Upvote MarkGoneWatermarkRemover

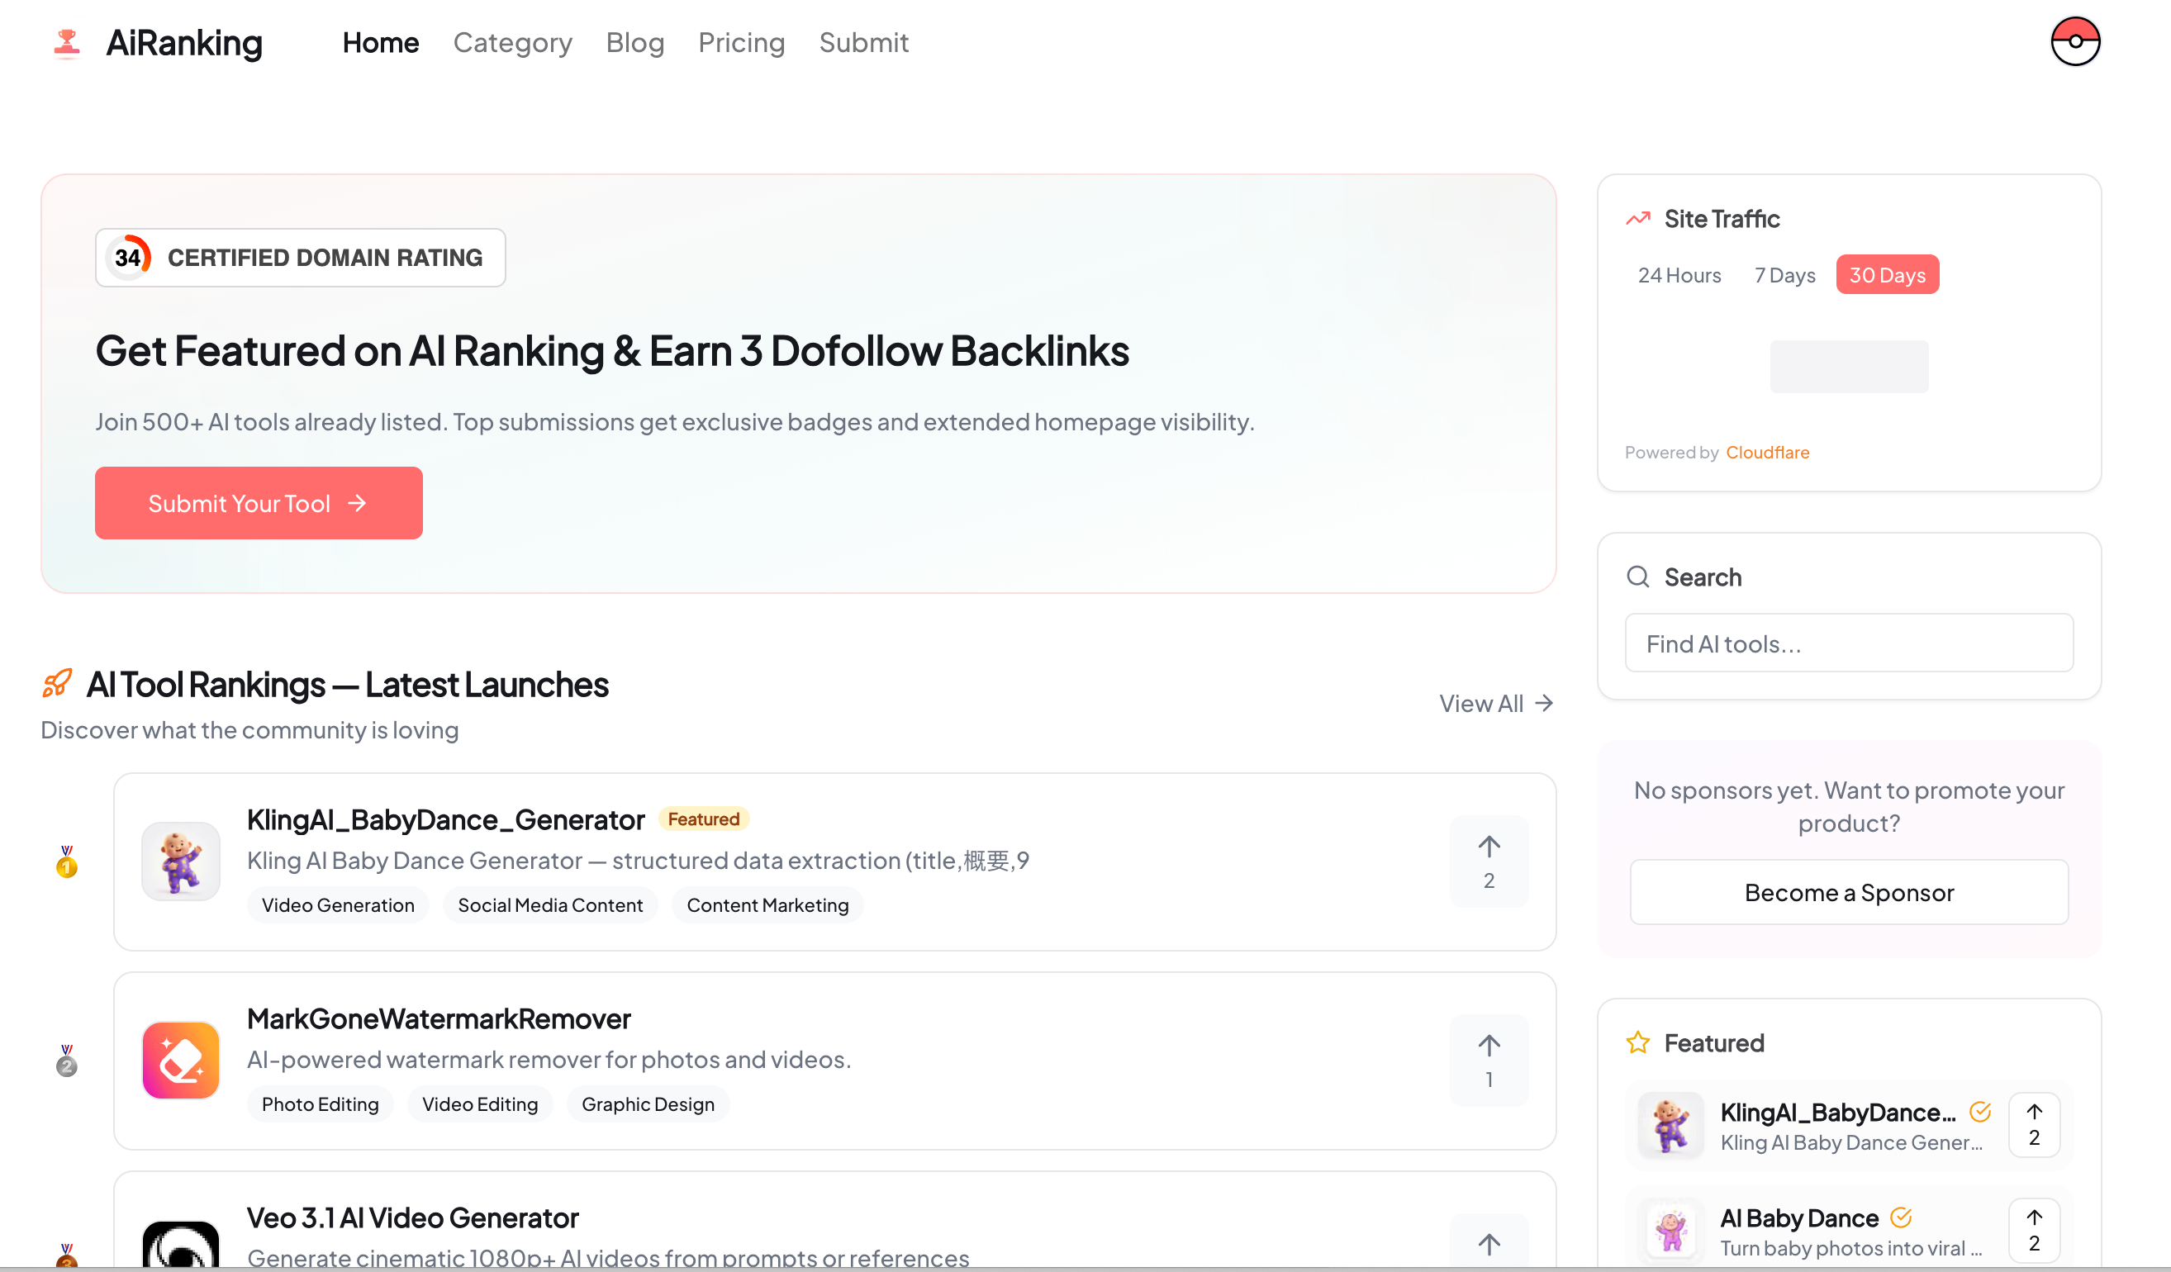1489,1061
